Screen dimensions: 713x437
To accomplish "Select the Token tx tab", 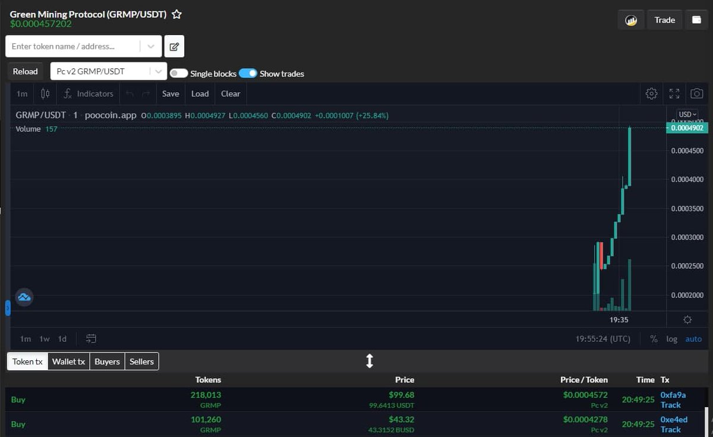I will [27, 361].
